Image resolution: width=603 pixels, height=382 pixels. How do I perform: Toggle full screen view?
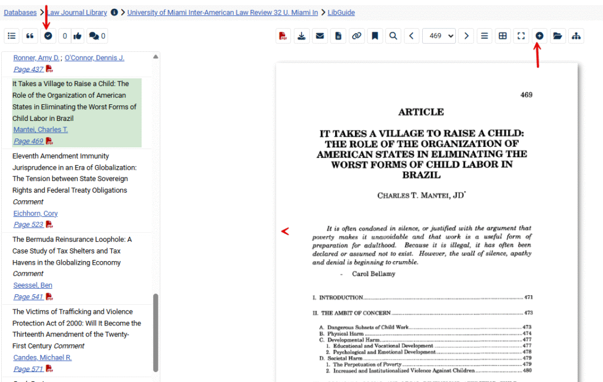pyautogui.click(x=521, y=36)
